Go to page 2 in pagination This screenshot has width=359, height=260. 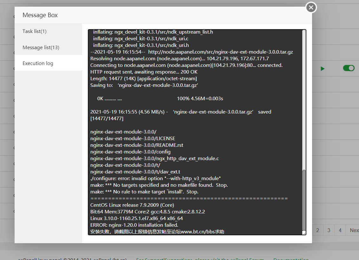[x=317, y=230]
